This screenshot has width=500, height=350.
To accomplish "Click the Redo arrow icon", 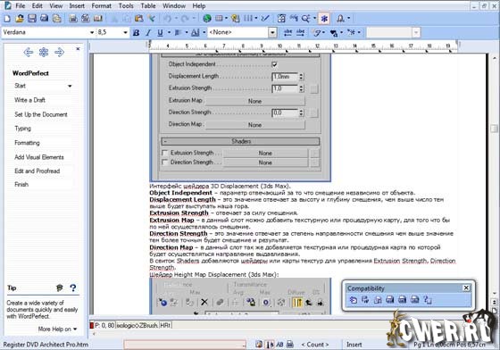I will point(185,19).
